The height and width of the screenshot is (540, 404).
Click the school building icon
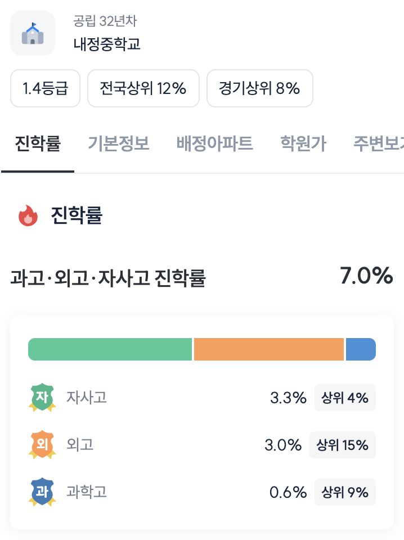pos(33,33)
